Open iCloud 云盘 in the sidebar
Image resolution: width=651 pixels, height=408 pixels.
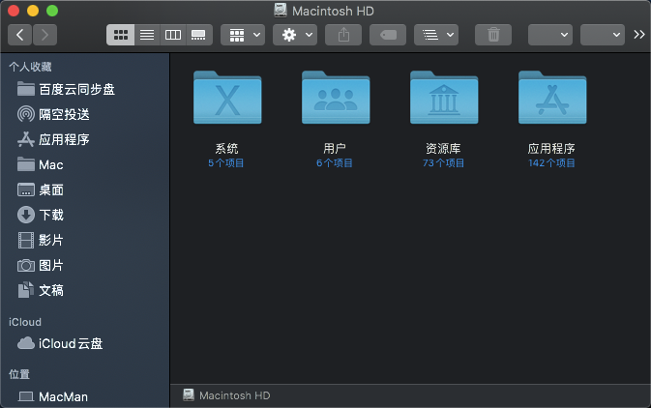tap(85, 343)
